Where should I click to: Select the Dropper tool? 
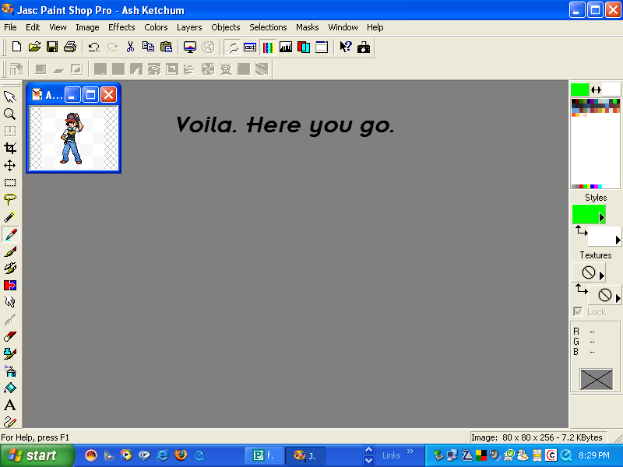10,234
